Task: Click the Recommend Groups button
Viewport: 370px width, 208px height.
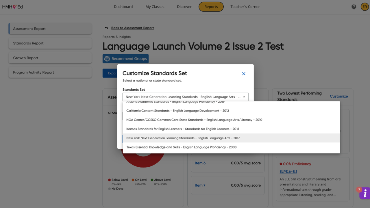Action: [x=125, y=58]
